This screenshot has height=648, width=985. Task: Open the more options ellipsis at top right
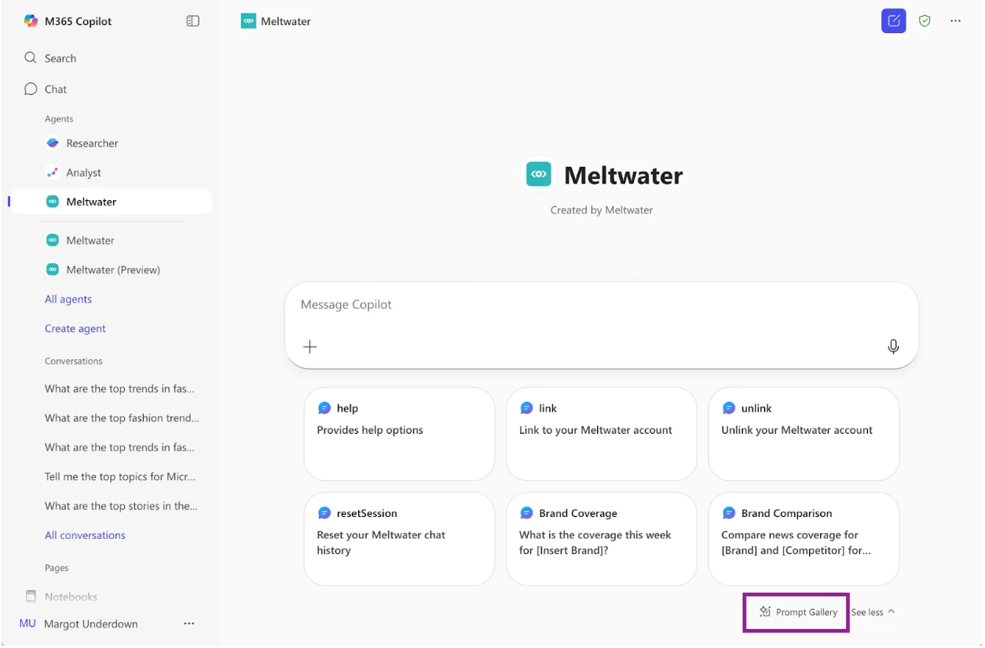point(955,21)
